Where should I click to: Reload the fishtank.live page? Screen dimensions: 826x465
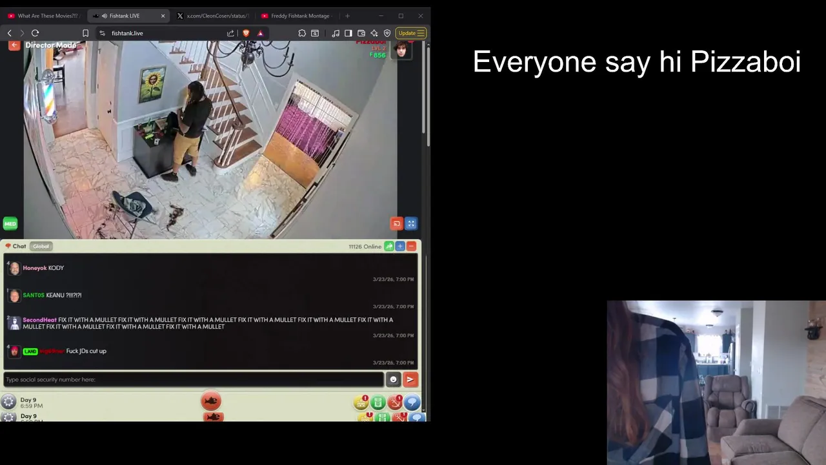[35, 33]
